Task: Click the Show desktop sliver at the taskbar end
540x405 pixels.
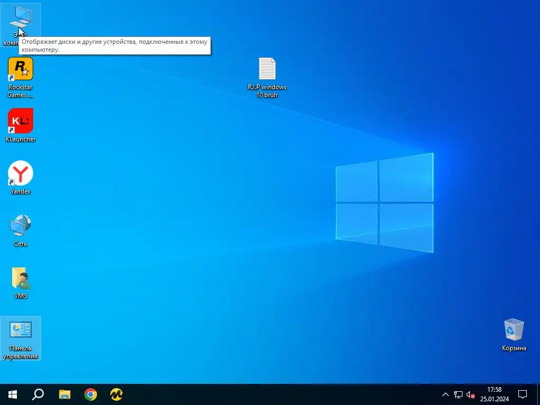Action: coord(538,394)
